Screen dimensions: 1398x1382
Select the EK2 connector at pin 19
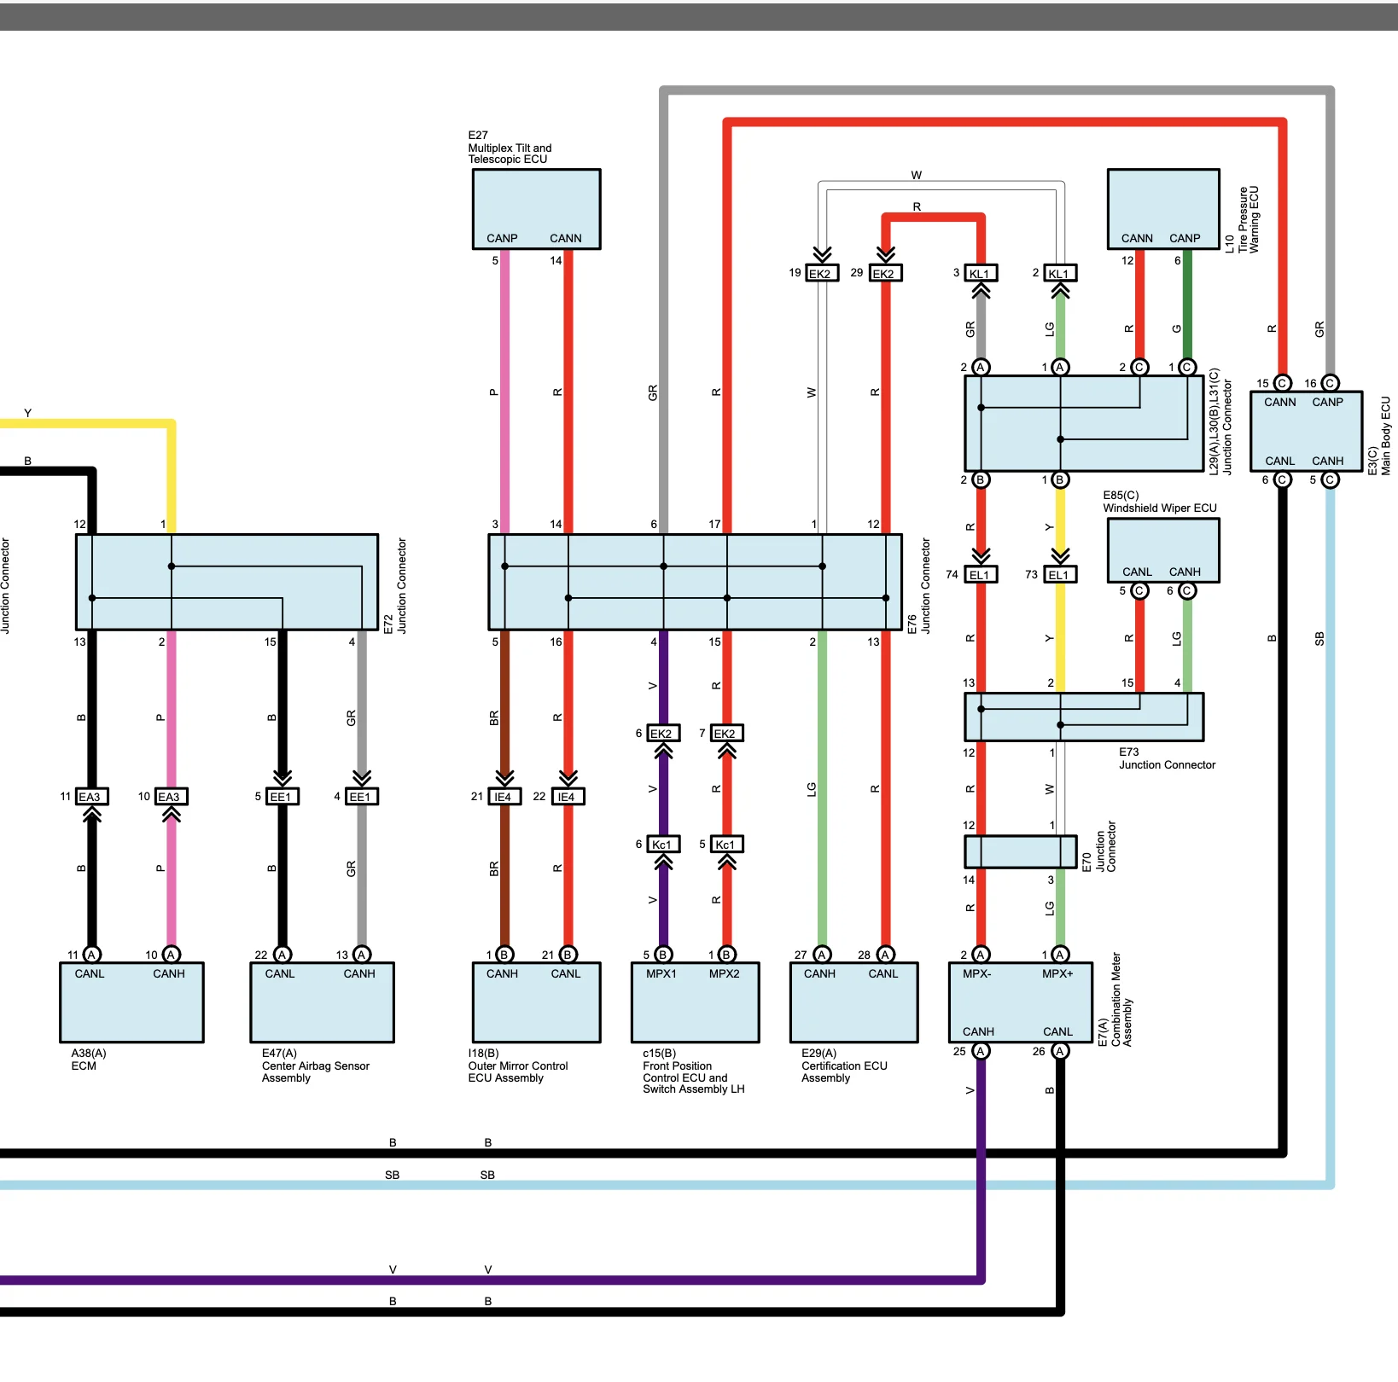tap(821, 273)
